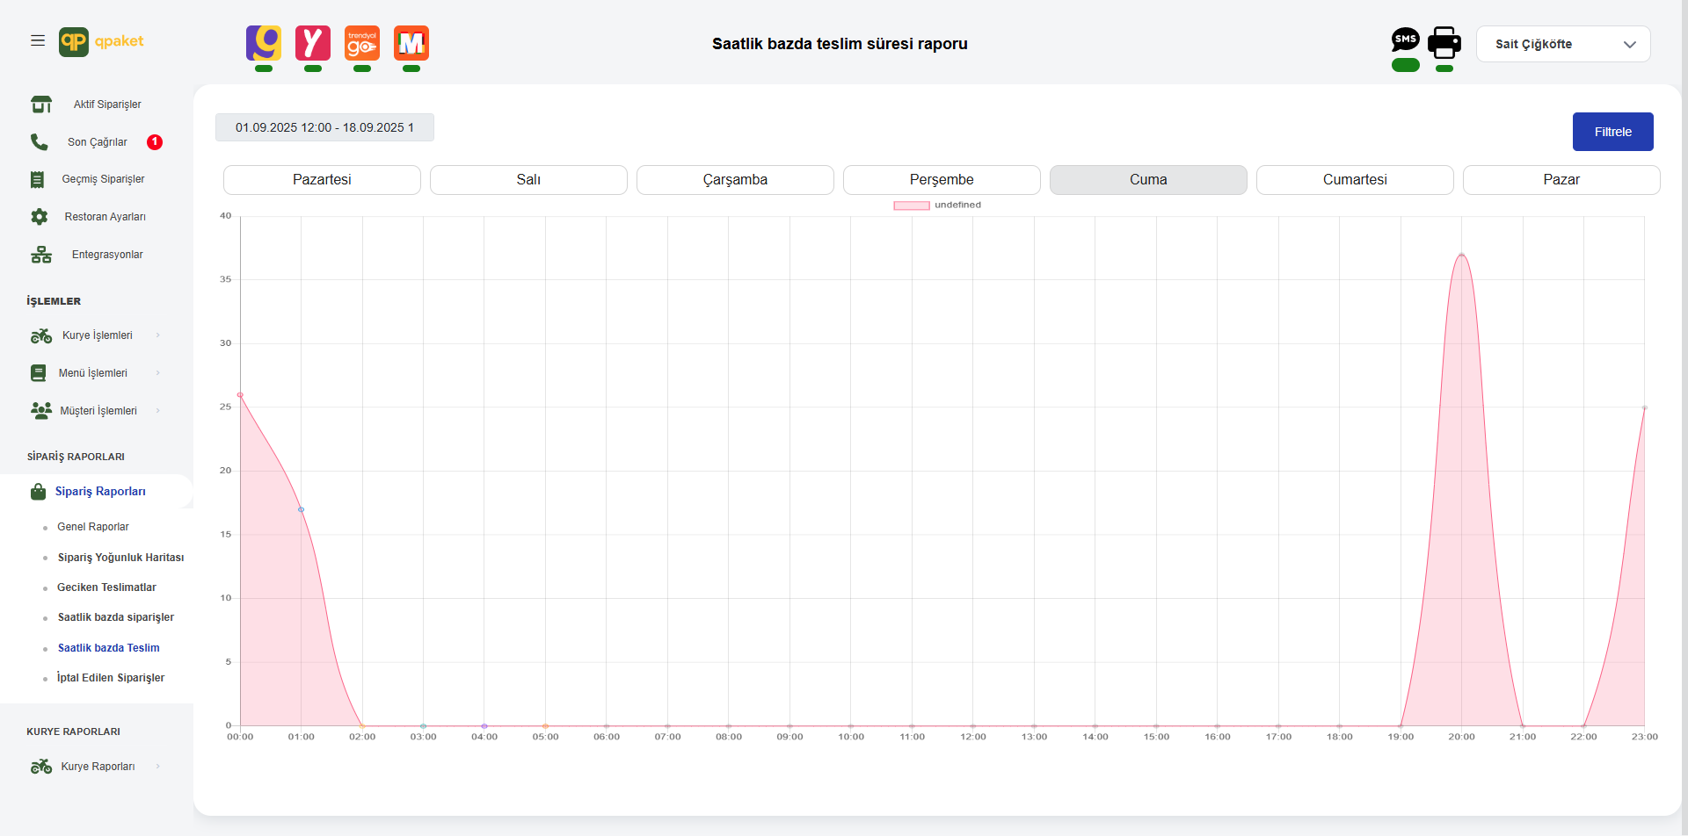Open the Trendyol Go integration icon
Screen dimensions: 1688x836
point(362,43)
